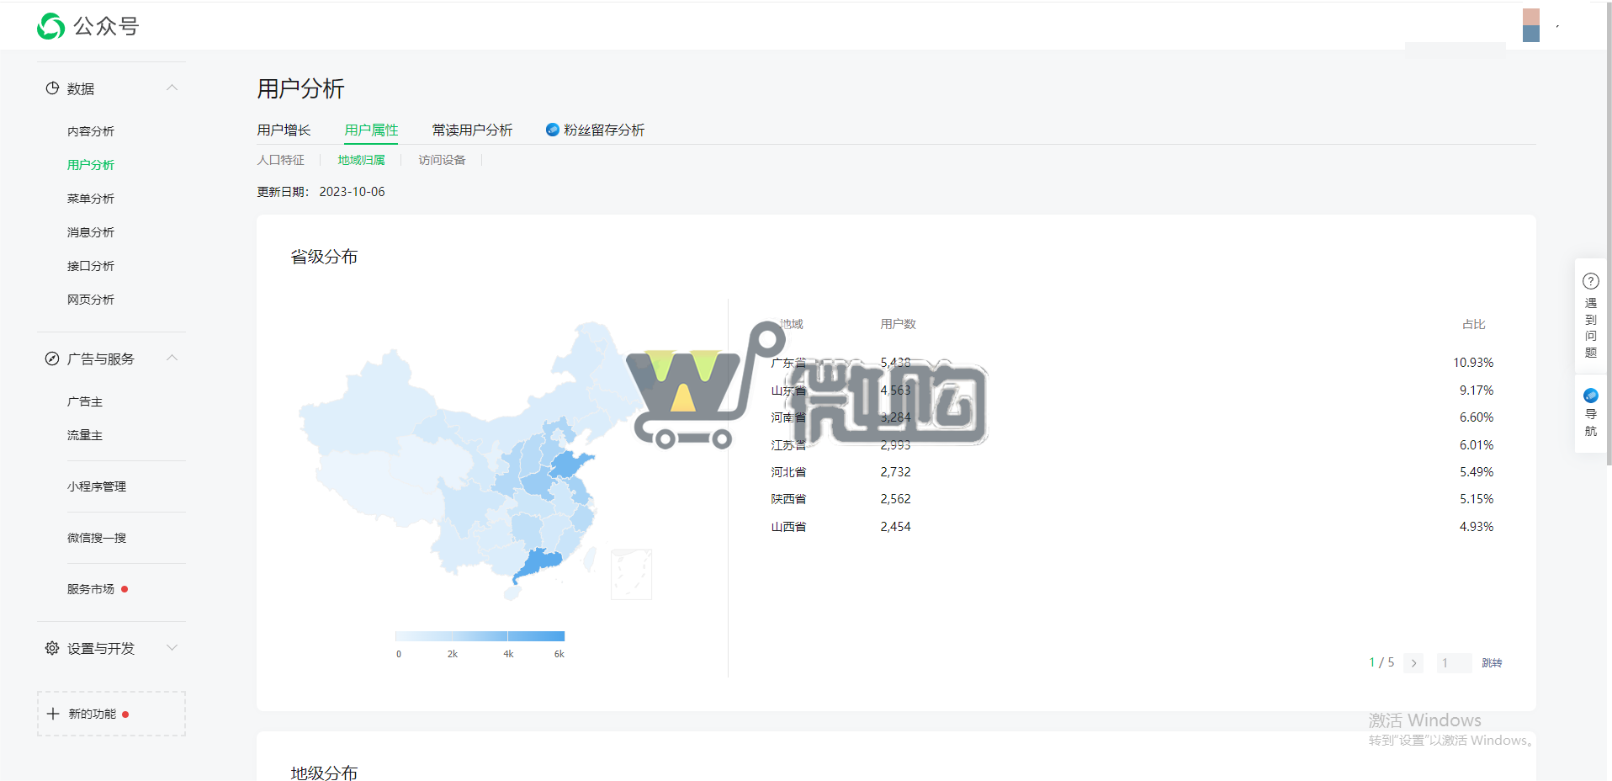1612x781 pixels.
Task: Click the 设置与开发 gear icon
Action: point(51,648)
